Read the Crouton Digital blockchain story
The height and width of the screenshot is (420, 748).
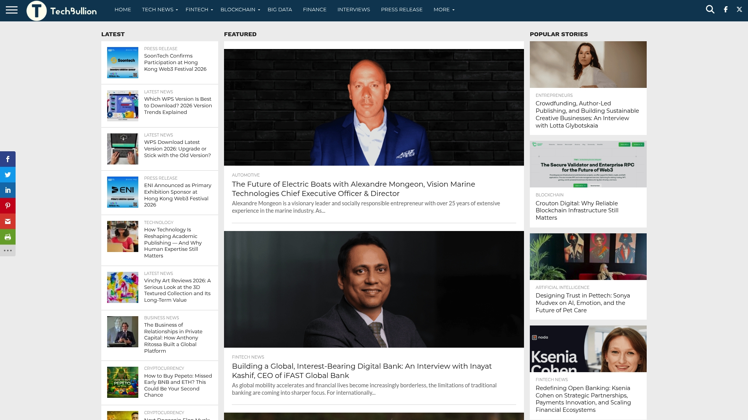(x=577, y=210)
